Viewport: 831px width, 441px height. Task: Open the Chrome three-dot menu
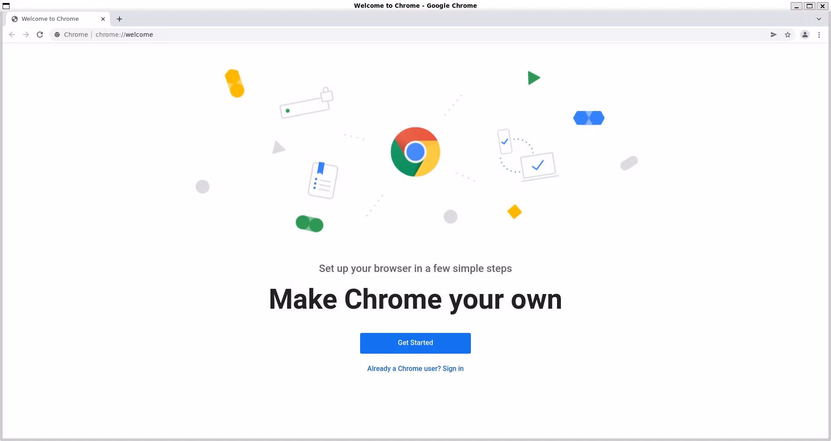(819, 35)
